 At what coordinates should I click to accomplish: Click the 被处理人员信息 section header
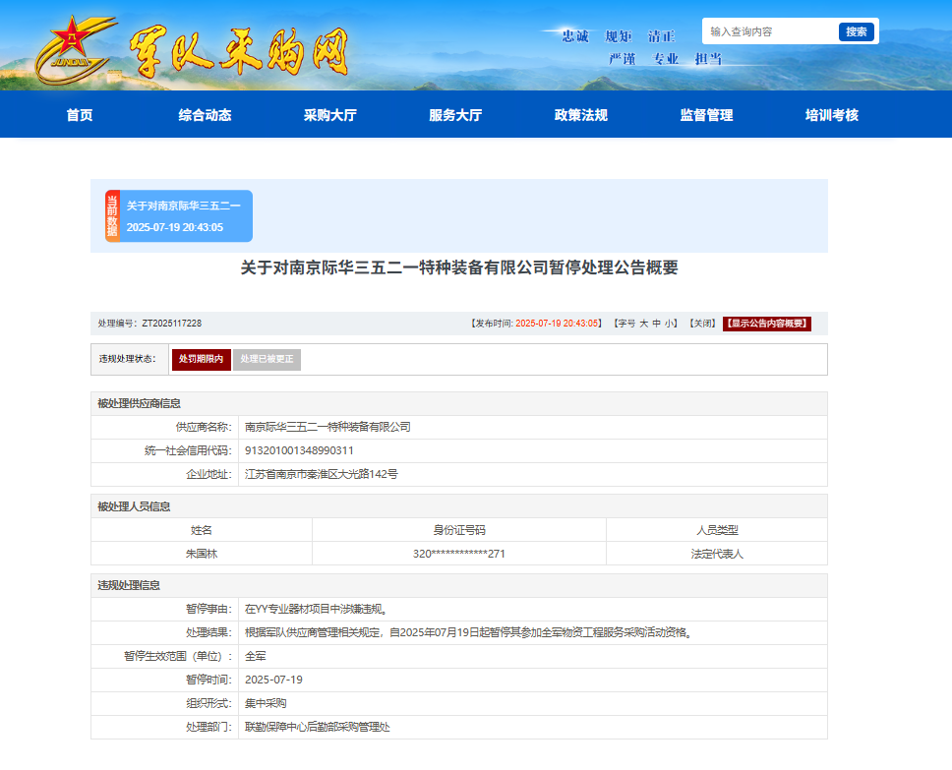(x=134, y=507)
